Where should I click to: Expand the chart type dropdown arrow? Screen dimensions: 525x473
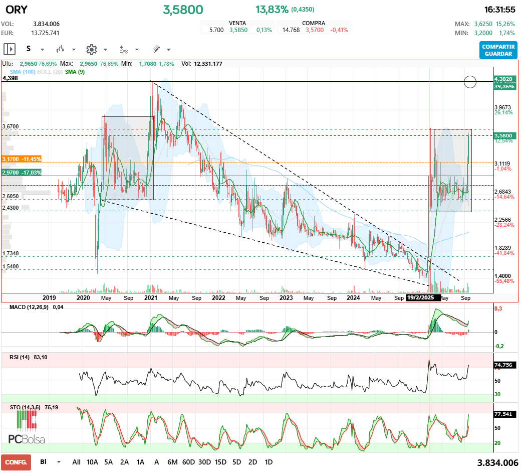coord(74,50)
